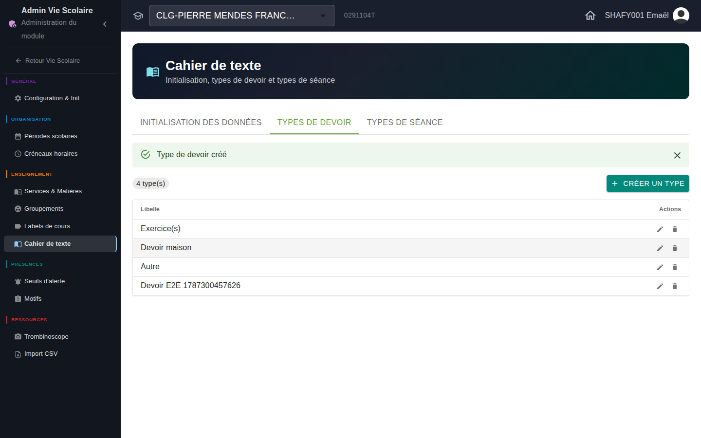Viewport: 701px width, 438px height.
Task: Open Motifs page
Action: click(60, 299)
